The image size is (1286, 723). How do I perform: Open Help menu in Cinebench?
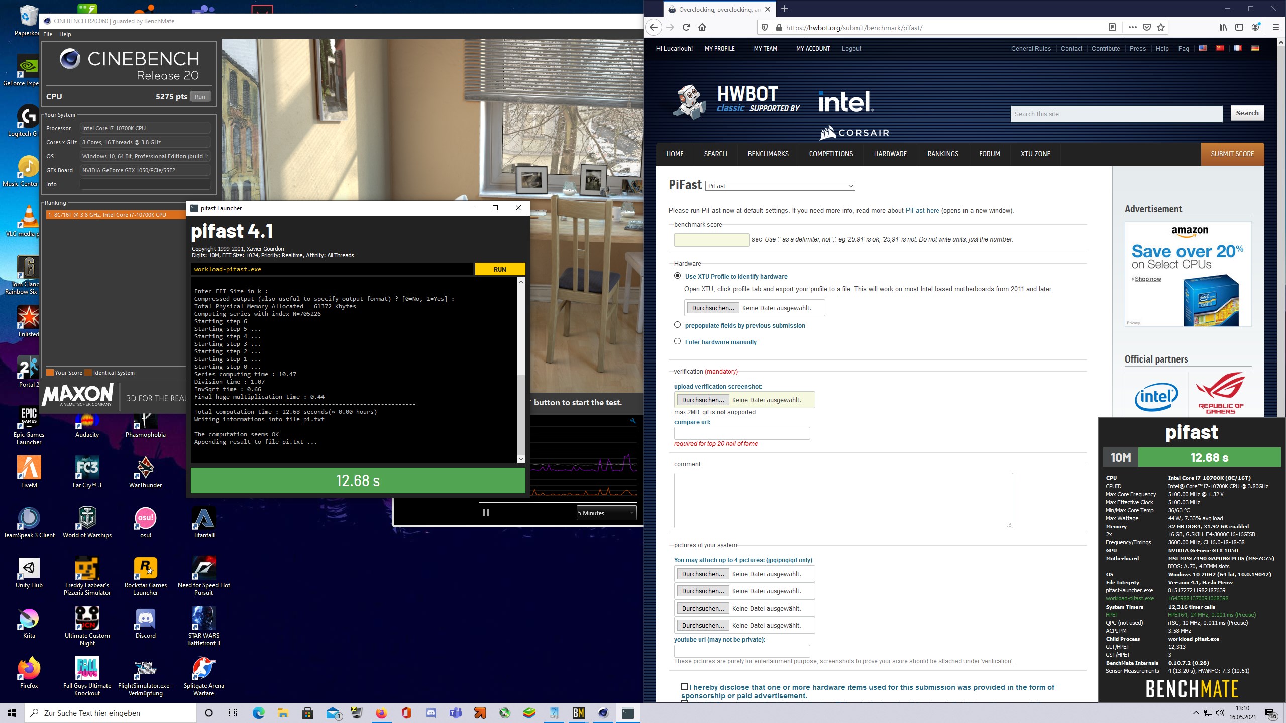65,34
